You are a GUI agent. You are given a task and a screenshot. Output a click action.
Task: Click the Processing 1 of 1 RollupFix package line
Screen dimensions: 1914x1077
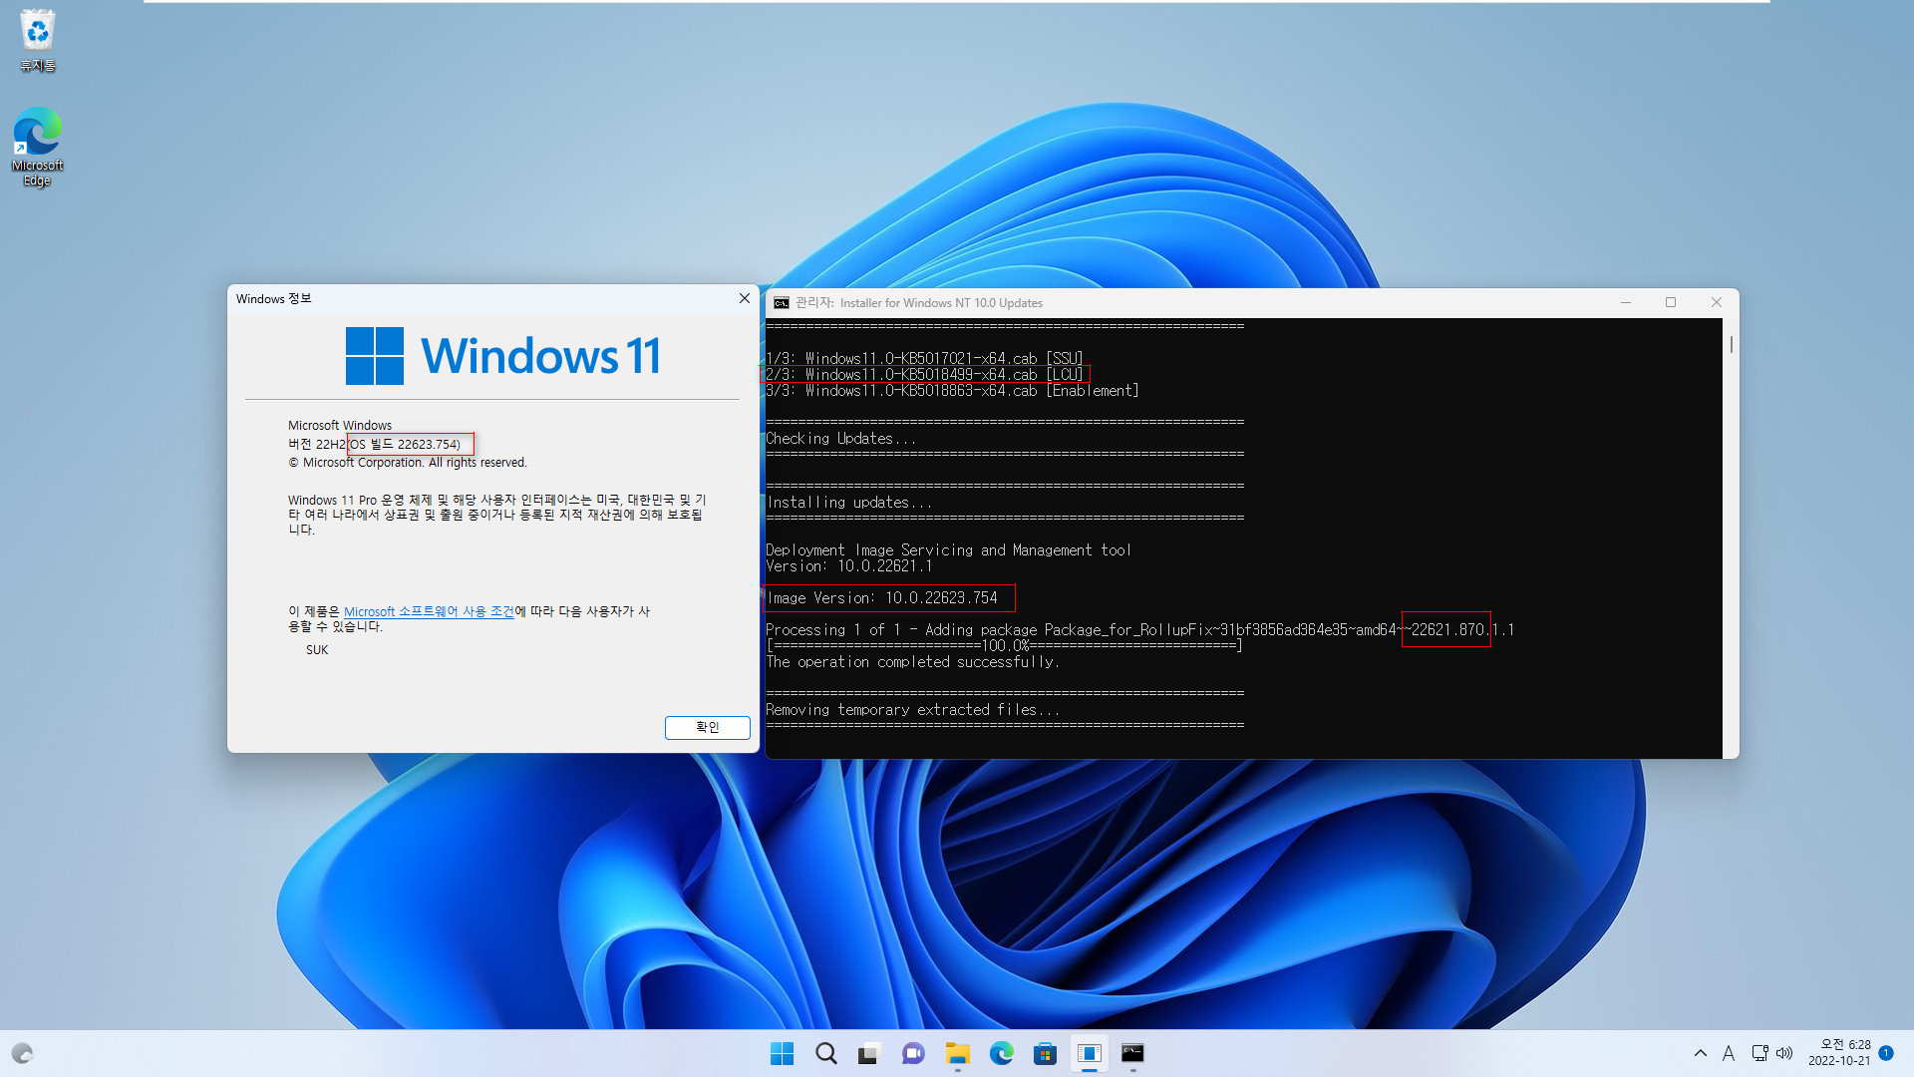pyautogui.click(x=1139, y=630)
